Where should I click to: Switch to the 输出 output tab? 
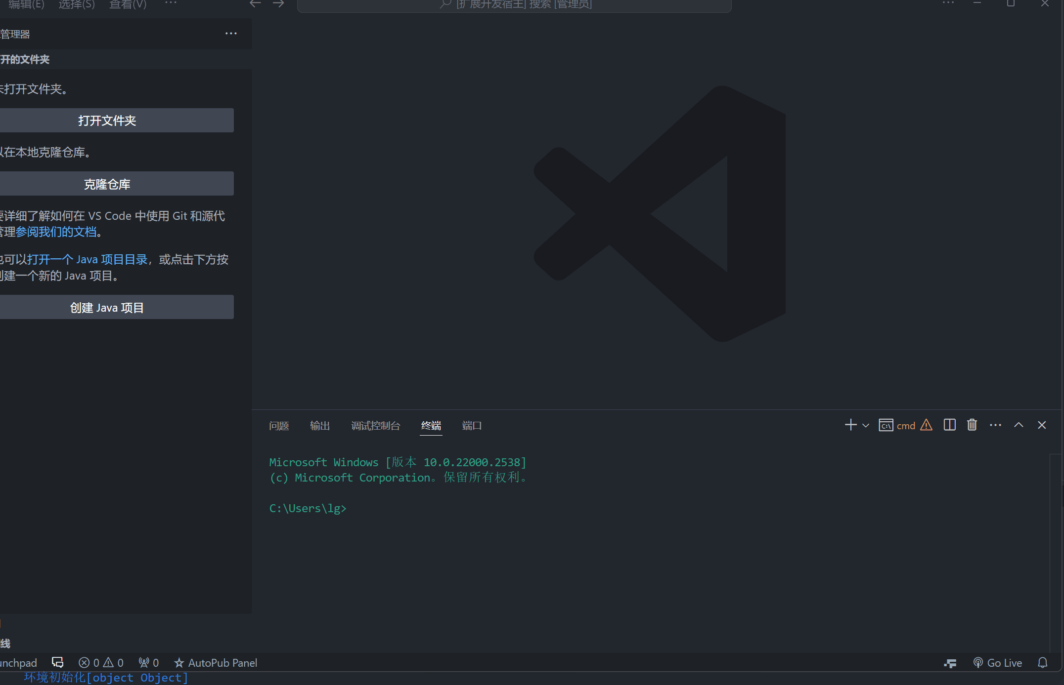(x=319, y=426)
